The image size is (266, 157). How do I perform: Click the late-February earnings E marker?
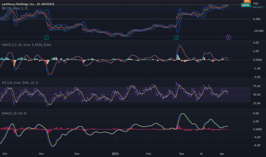pos(176,37)
